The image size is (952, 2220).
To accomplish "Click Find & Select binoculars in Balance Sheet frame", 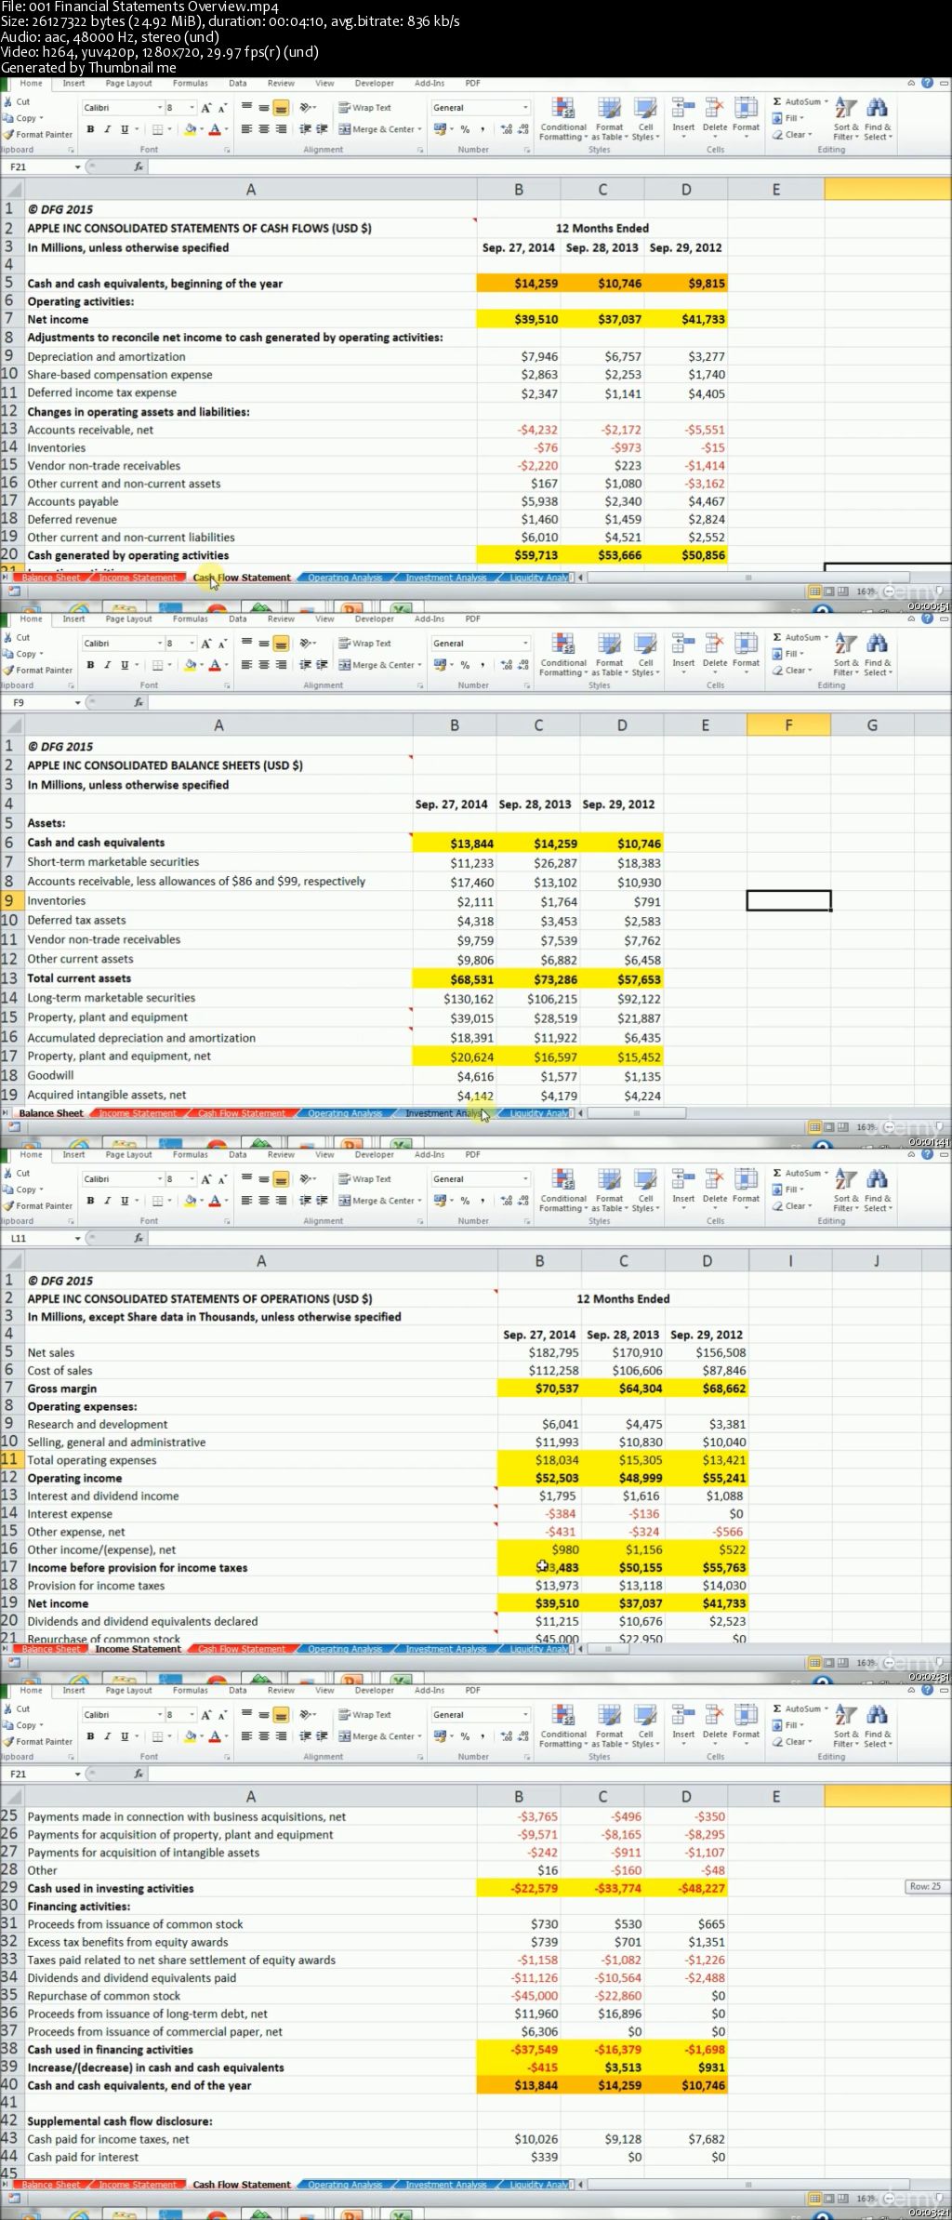I will 877,643.
